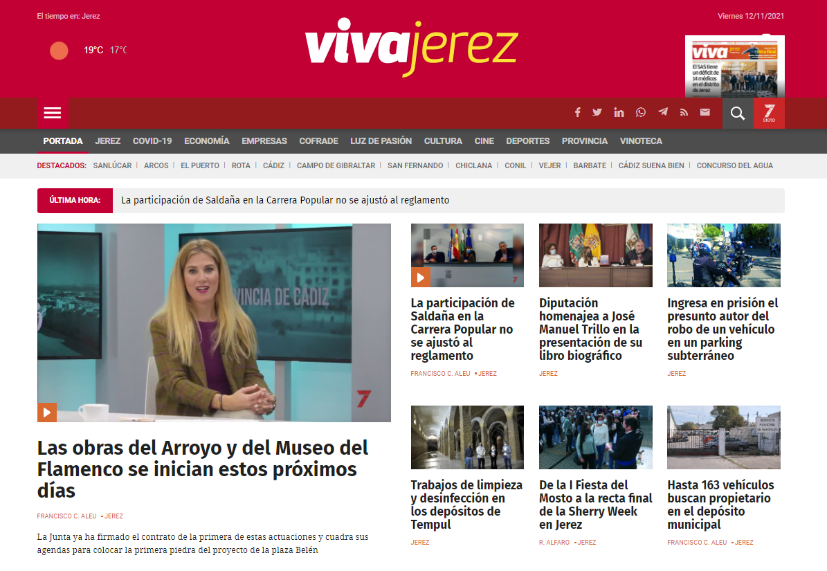Screen dimensions: 827x571
Task: Open the ROTA link
Action: point(241,165)
